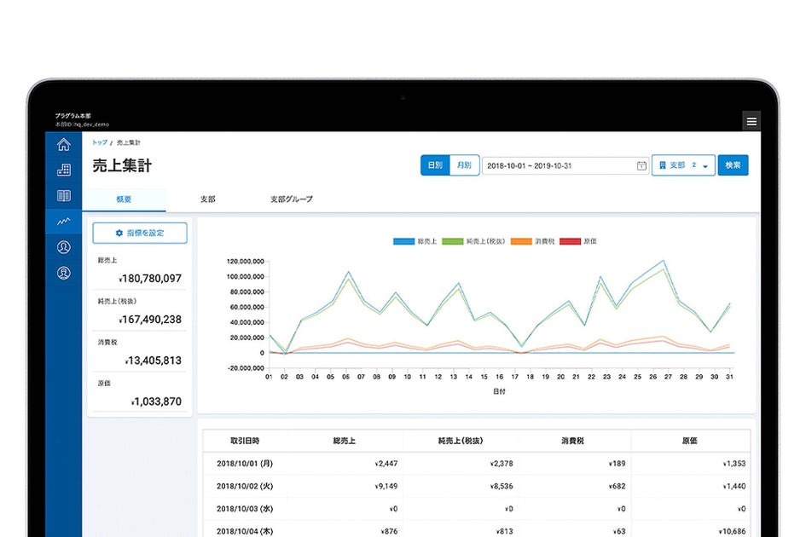Toggle the 純売上(税抜) green legend series
The image size is (806, 537).
click(x=473, y=241)
